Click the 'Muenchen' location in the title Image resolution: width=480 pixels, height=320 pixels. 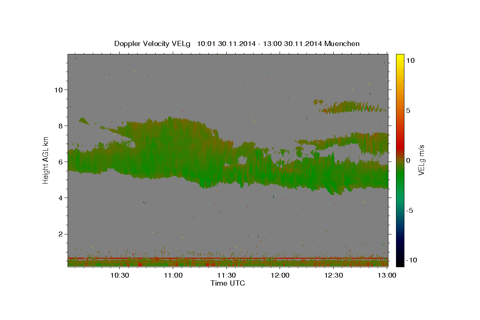(342, 44)
